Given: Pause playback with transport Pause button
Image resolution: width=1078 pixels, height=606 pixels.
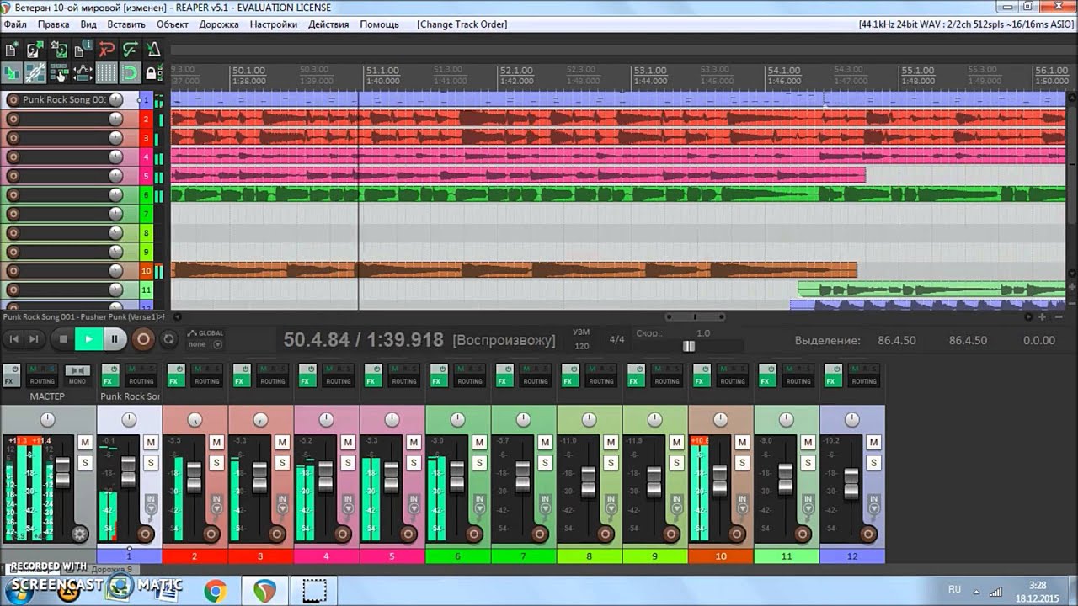Looking at the screenshot, I should pyautogui.click(x=115, y=339).
